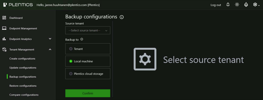Click the Endpoint Analytics label
The image size is (263, 100).
(21, 39)
